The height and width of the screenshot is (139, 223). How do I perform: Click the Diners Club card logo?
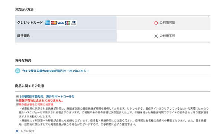(74, 23)
